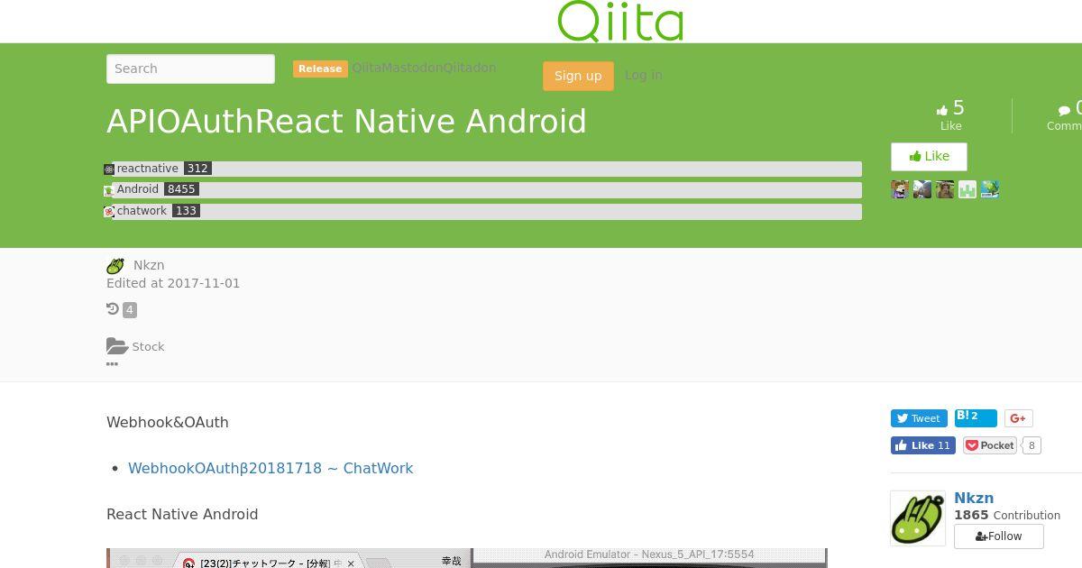Click the 5 likes counter
This screenshot has height=568, width=1082.
click(950, 108)
